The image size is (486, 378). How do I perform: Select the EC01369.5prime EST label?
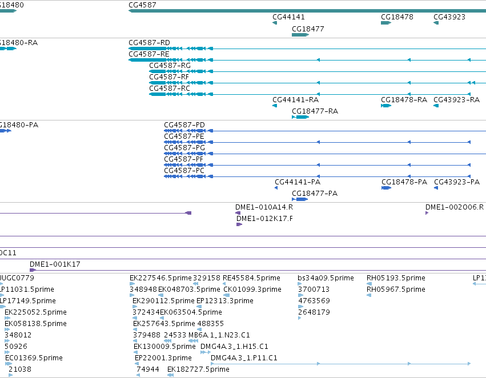(34, 358)
